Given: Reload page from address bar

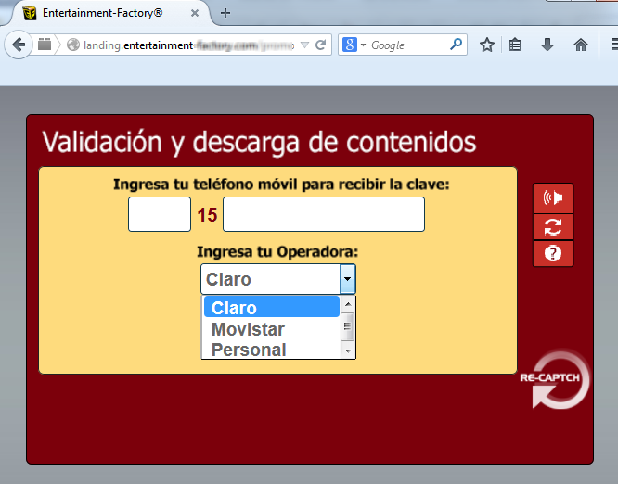Looking at the screenshot, I should point(321,45).
